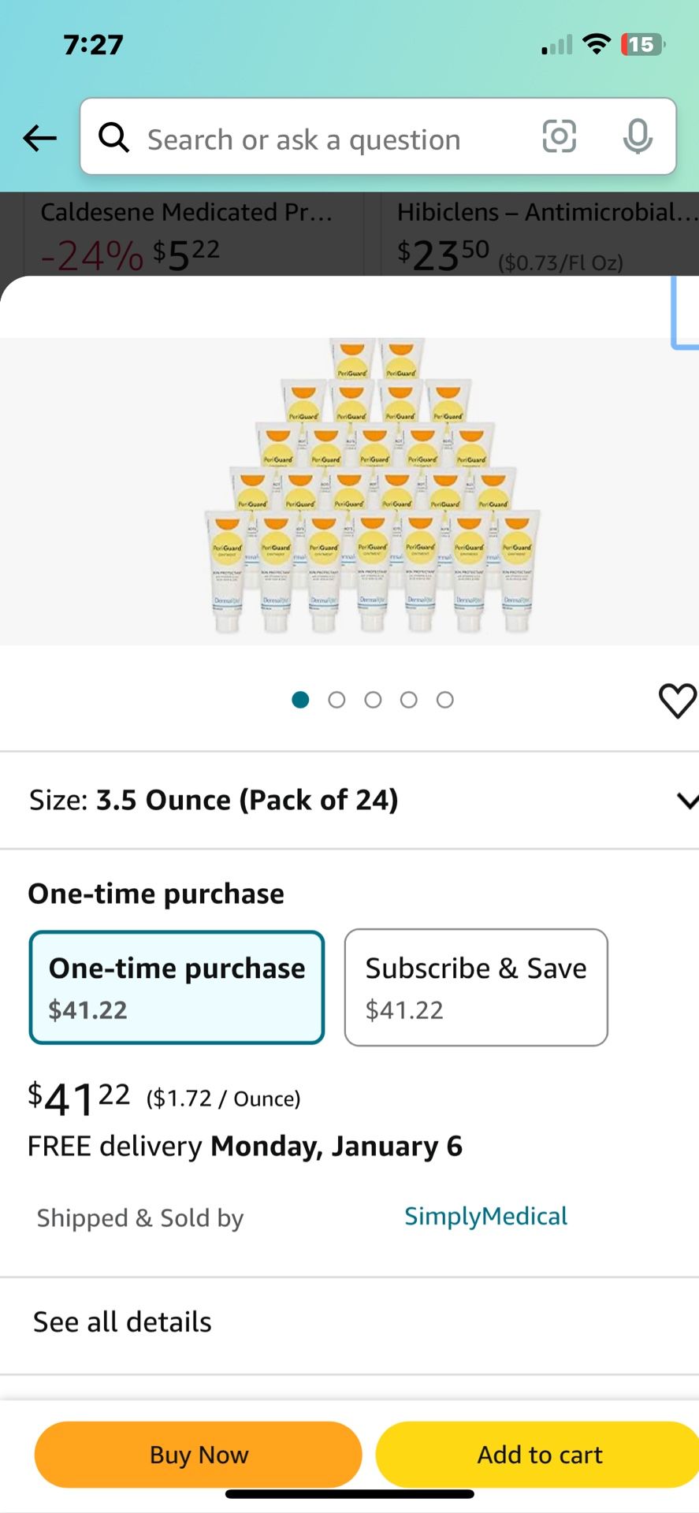Tap the battery status indicator
The image size is (699, 1513).
pos(641,45)
